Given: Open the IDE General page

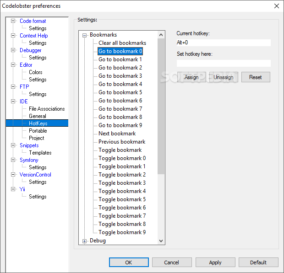Looking at the screenshot, I should 38,116.
